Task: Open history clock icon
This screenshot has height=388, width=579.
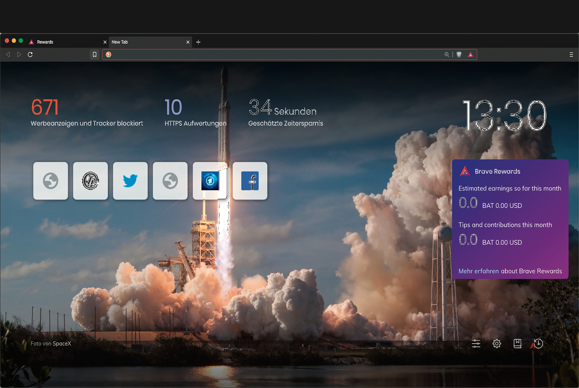Action: click(538, 343)
